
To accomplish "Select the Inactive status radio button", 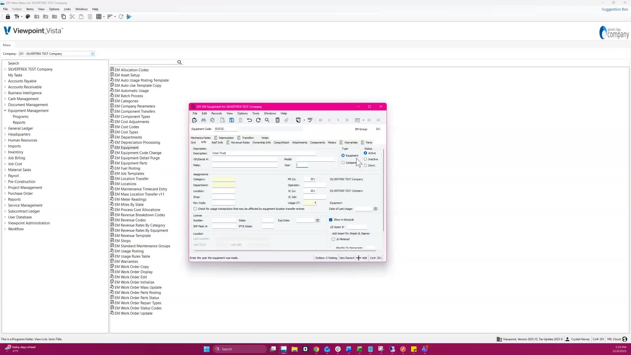I will 365,159.
